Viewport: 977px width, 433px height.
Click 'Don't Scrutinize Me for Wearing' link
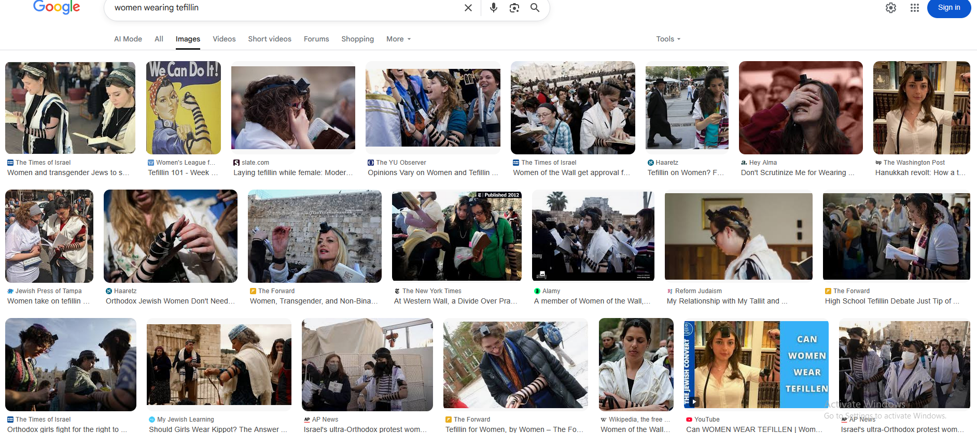(x=798, y=172)
